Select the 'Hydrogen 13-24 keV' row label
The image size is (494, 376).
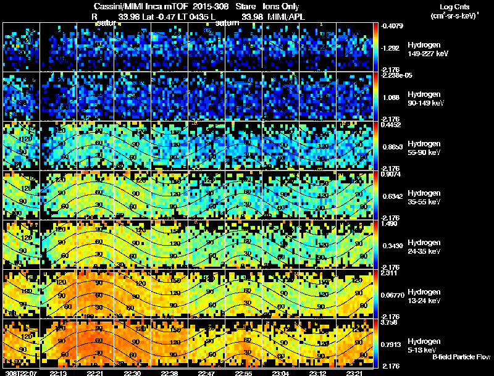(424, 296)
